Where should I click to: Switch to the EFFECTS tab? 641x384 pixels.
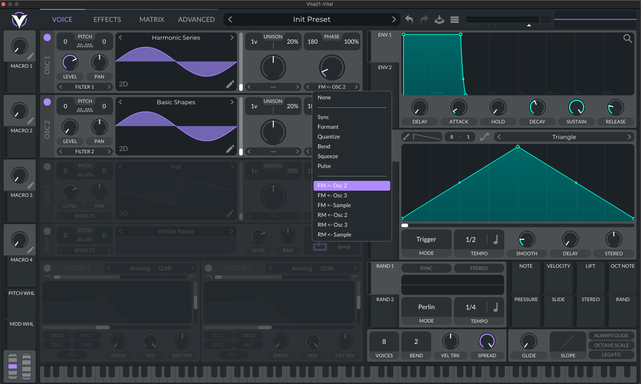pos(107,20)
